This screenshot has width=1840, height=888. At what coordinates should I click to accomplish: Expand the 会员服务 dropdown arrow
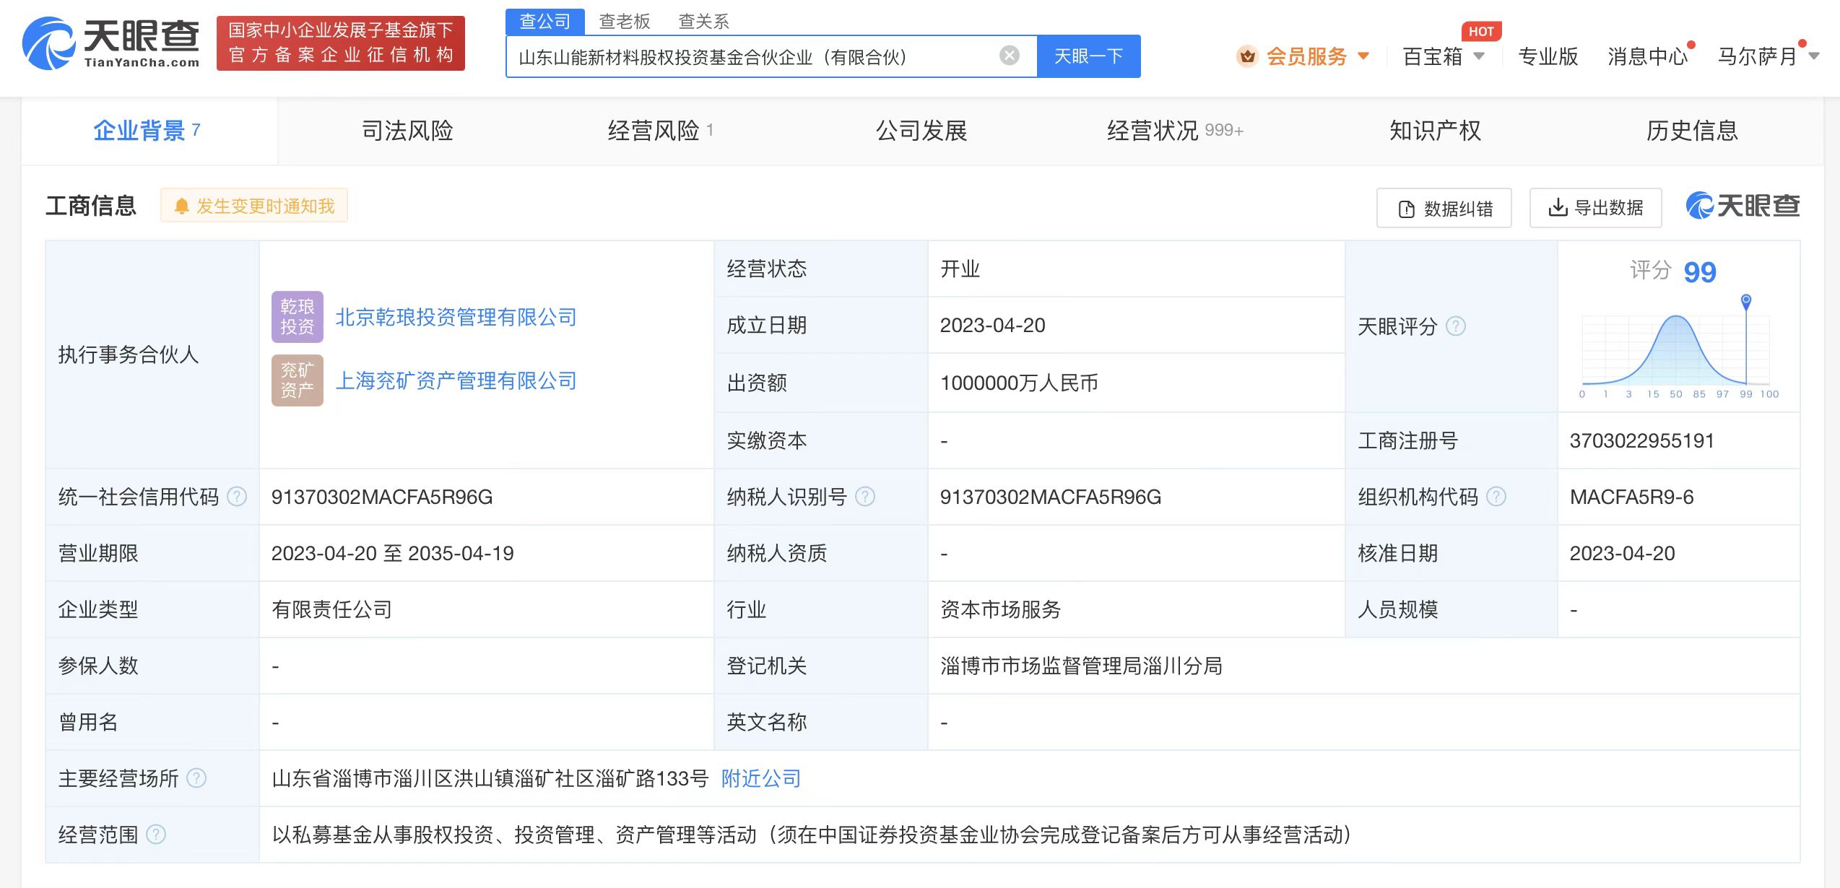point(1363,56)
